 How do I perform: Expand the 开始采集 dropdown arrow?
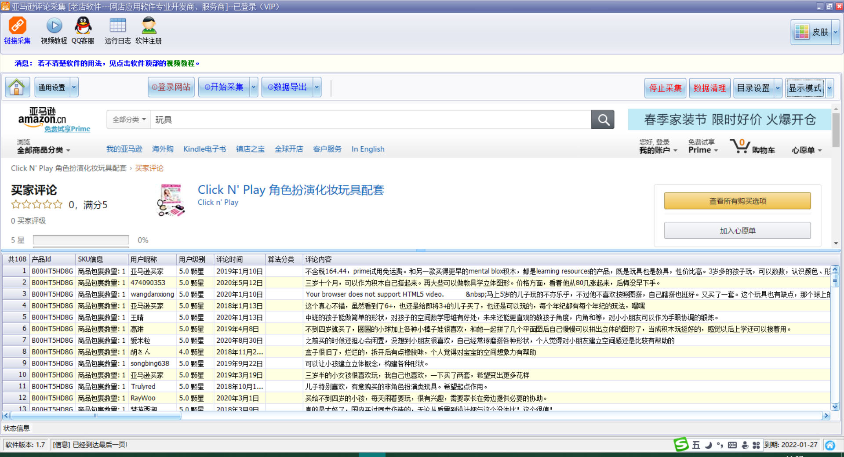click(x=254, y=87)
